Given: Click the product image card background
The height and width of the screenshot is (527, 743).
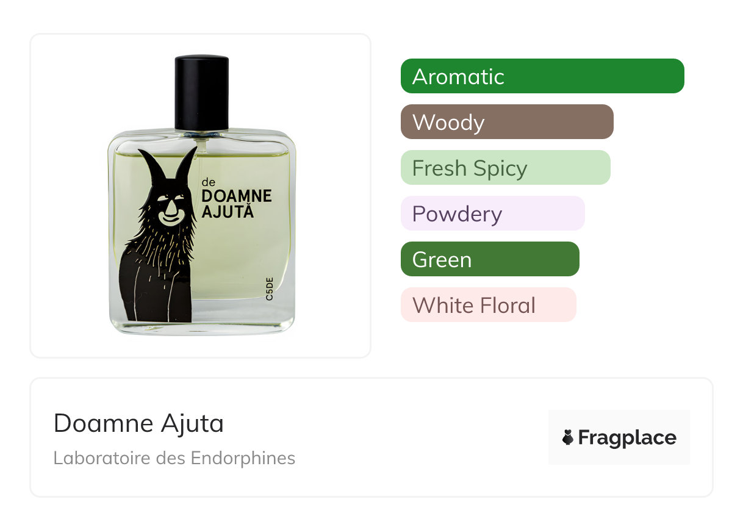Looking at the screenshot, I should coord(201,196).
